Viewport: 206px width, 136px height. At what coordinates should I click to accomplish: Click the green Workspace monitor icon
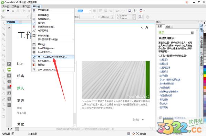pos(9,70)
